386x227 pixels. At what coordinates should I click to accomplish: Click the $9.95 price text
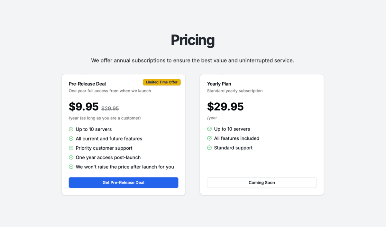[84, 107]
